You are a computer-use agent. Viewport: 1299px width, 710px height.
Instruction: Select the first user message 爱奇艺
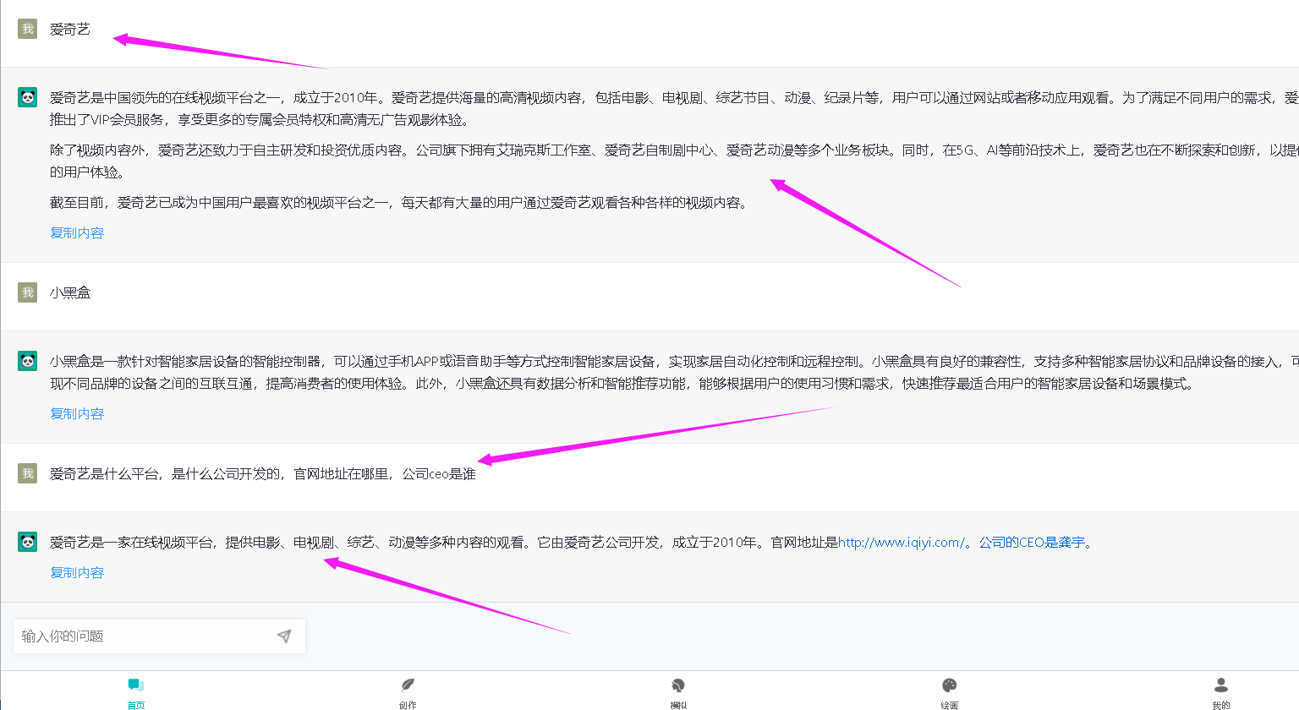tap(70, 29)
